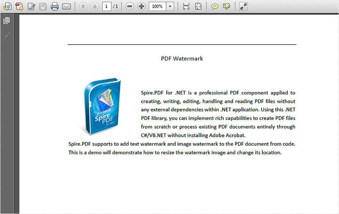Click the '/1' total pages label
Screen dimensions: 339x214
point(115,6)
